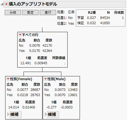Open red triangle menu for 購入のアップリフトモデル
The image size is (127, 120).
(7, 4)
